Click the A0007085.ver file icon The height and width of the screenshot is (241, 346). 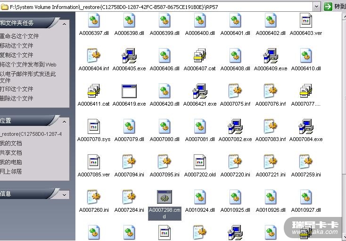click(x=94, y=162)
